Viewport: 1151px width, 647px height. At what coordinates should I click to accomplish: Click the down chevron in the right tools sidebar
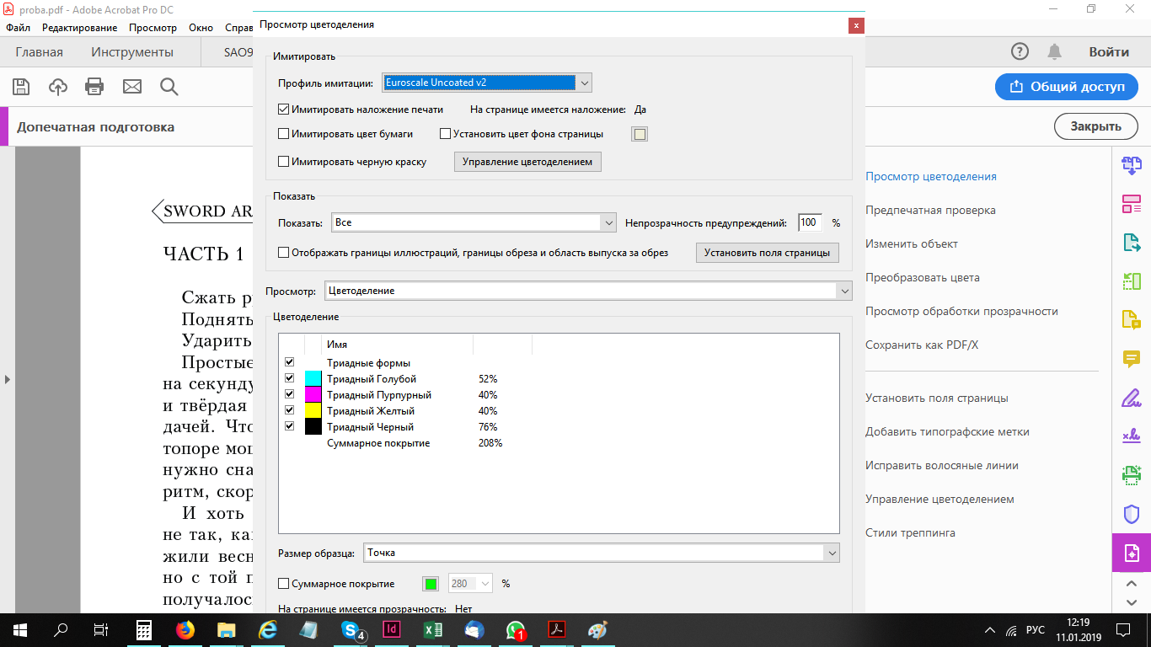click(1132, 602)
